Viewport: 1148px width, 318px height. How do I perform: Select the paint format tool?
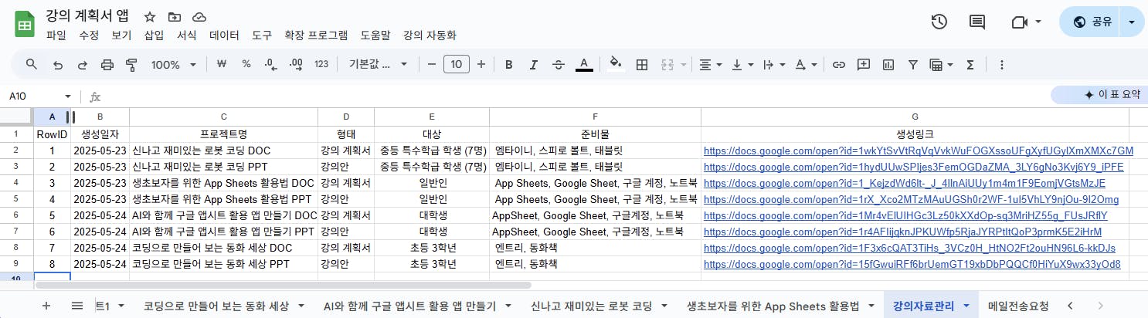click(x=131, y=65)
